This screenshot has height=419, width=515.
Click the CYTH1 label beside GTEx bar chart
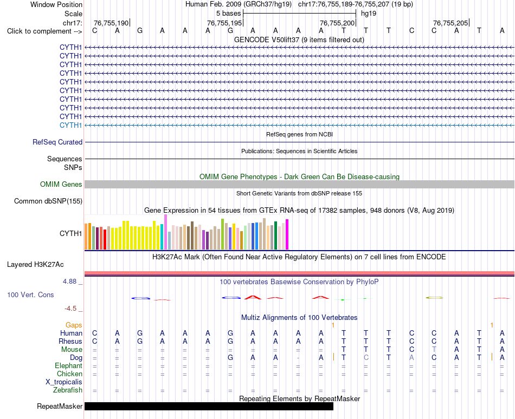tap(70, 233)
